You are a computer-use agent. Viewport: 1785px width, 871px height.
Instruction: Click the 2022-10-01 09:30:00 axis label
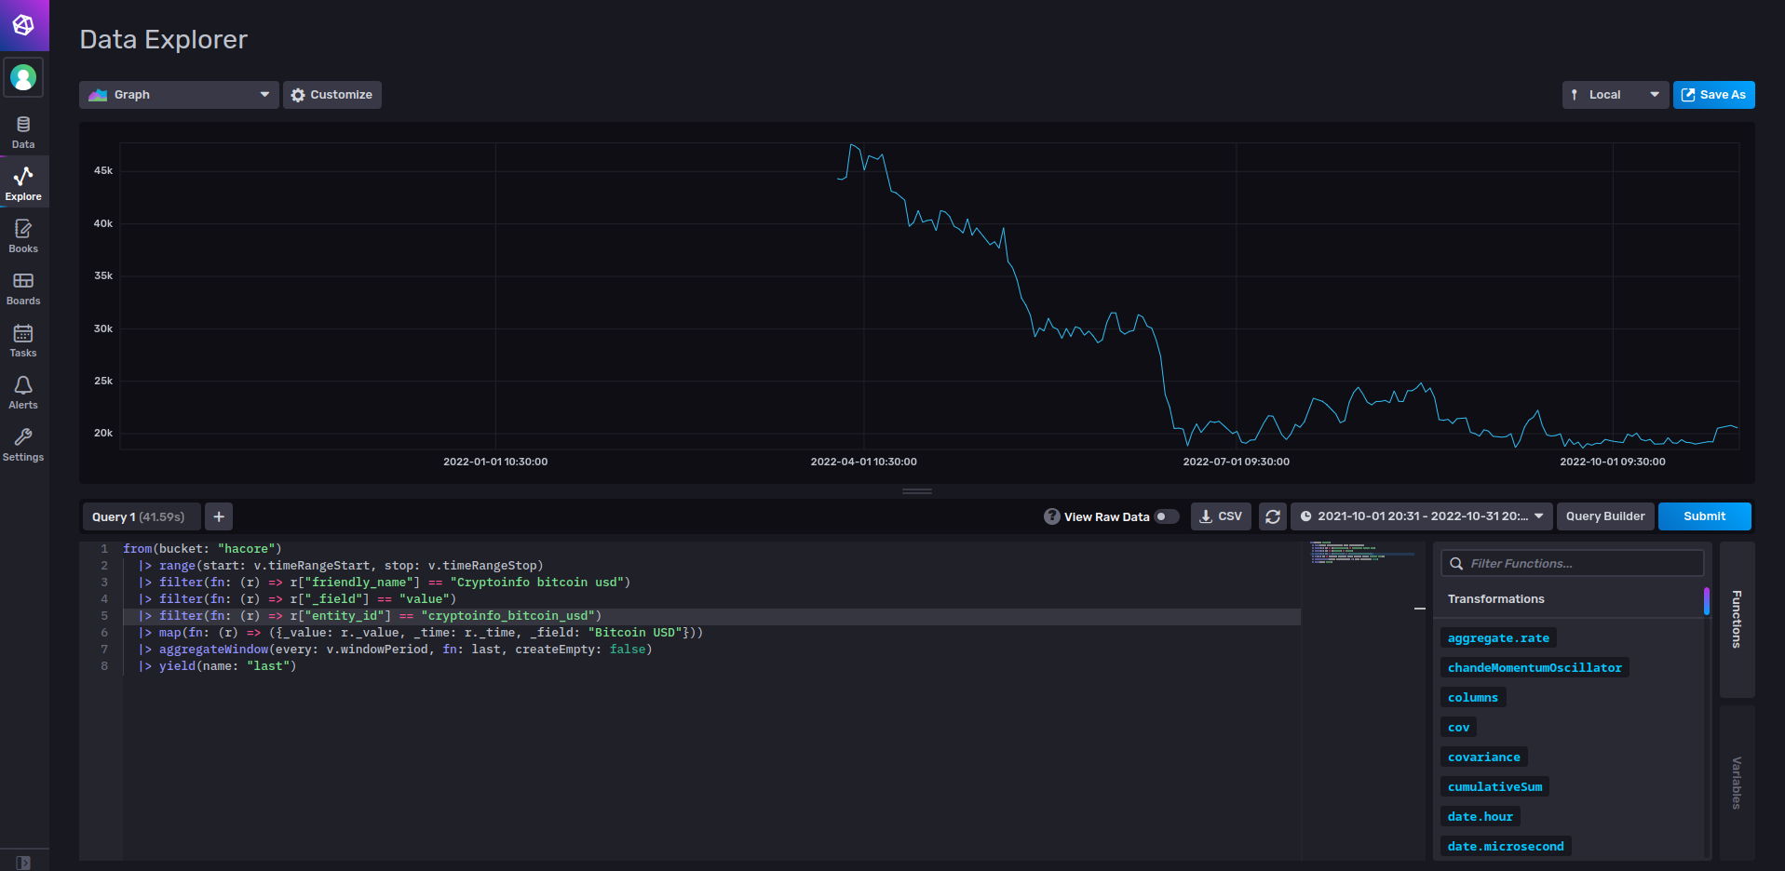click(1612, 462)
